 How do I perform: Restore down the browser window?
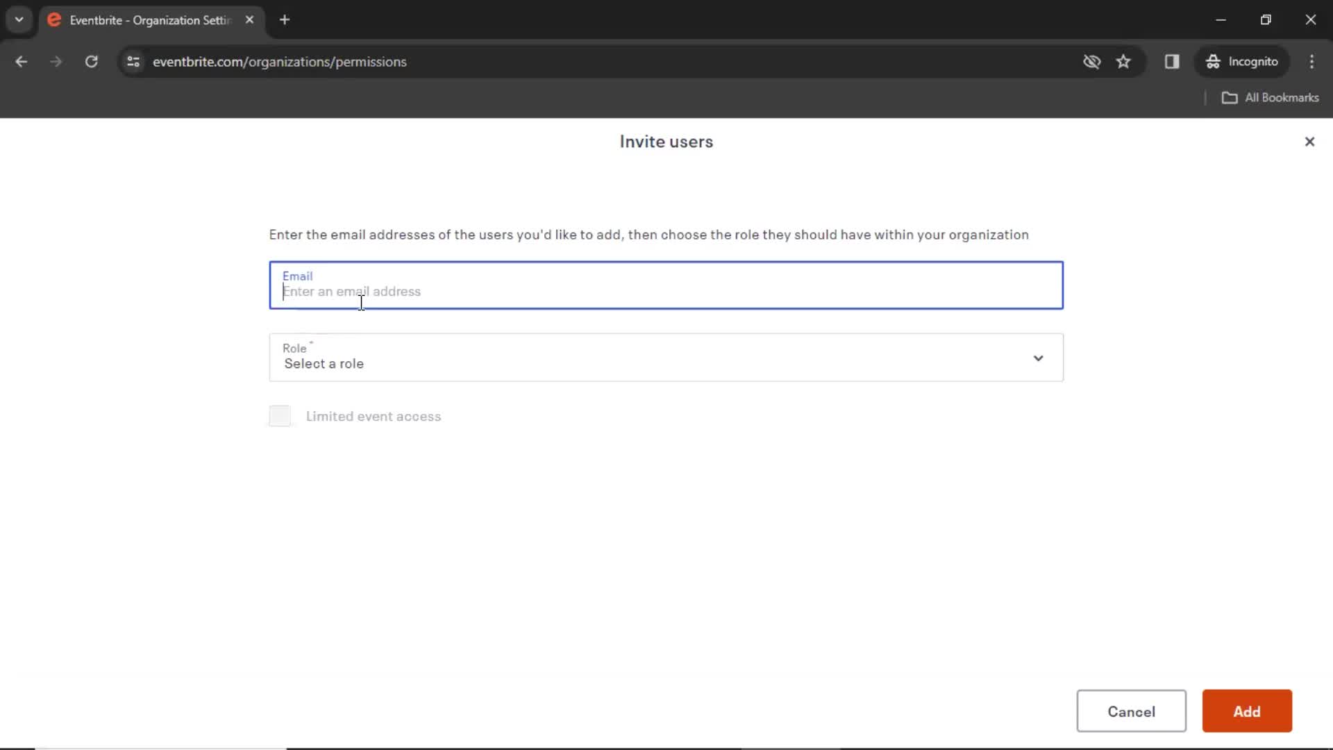[1266, 20]
